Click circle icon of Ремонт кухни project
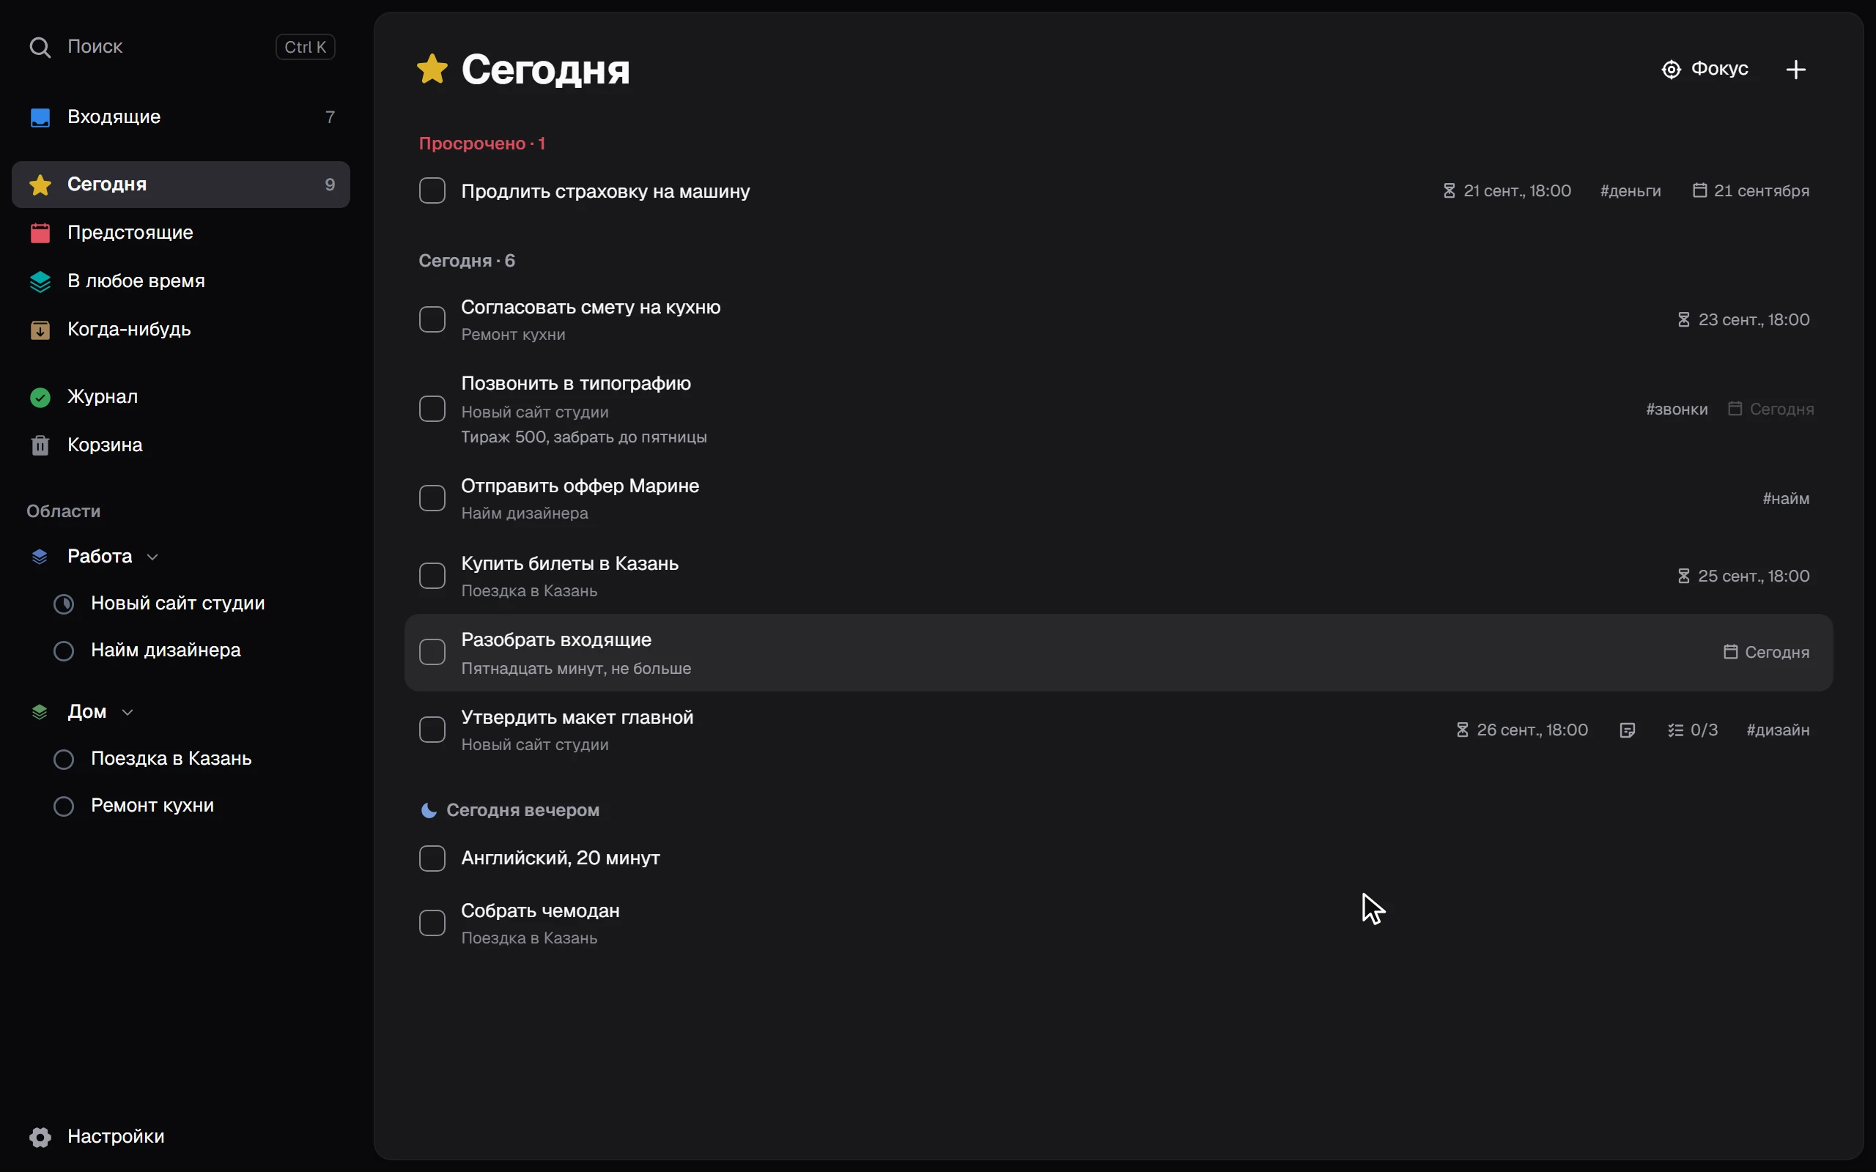 coord(64,806)
